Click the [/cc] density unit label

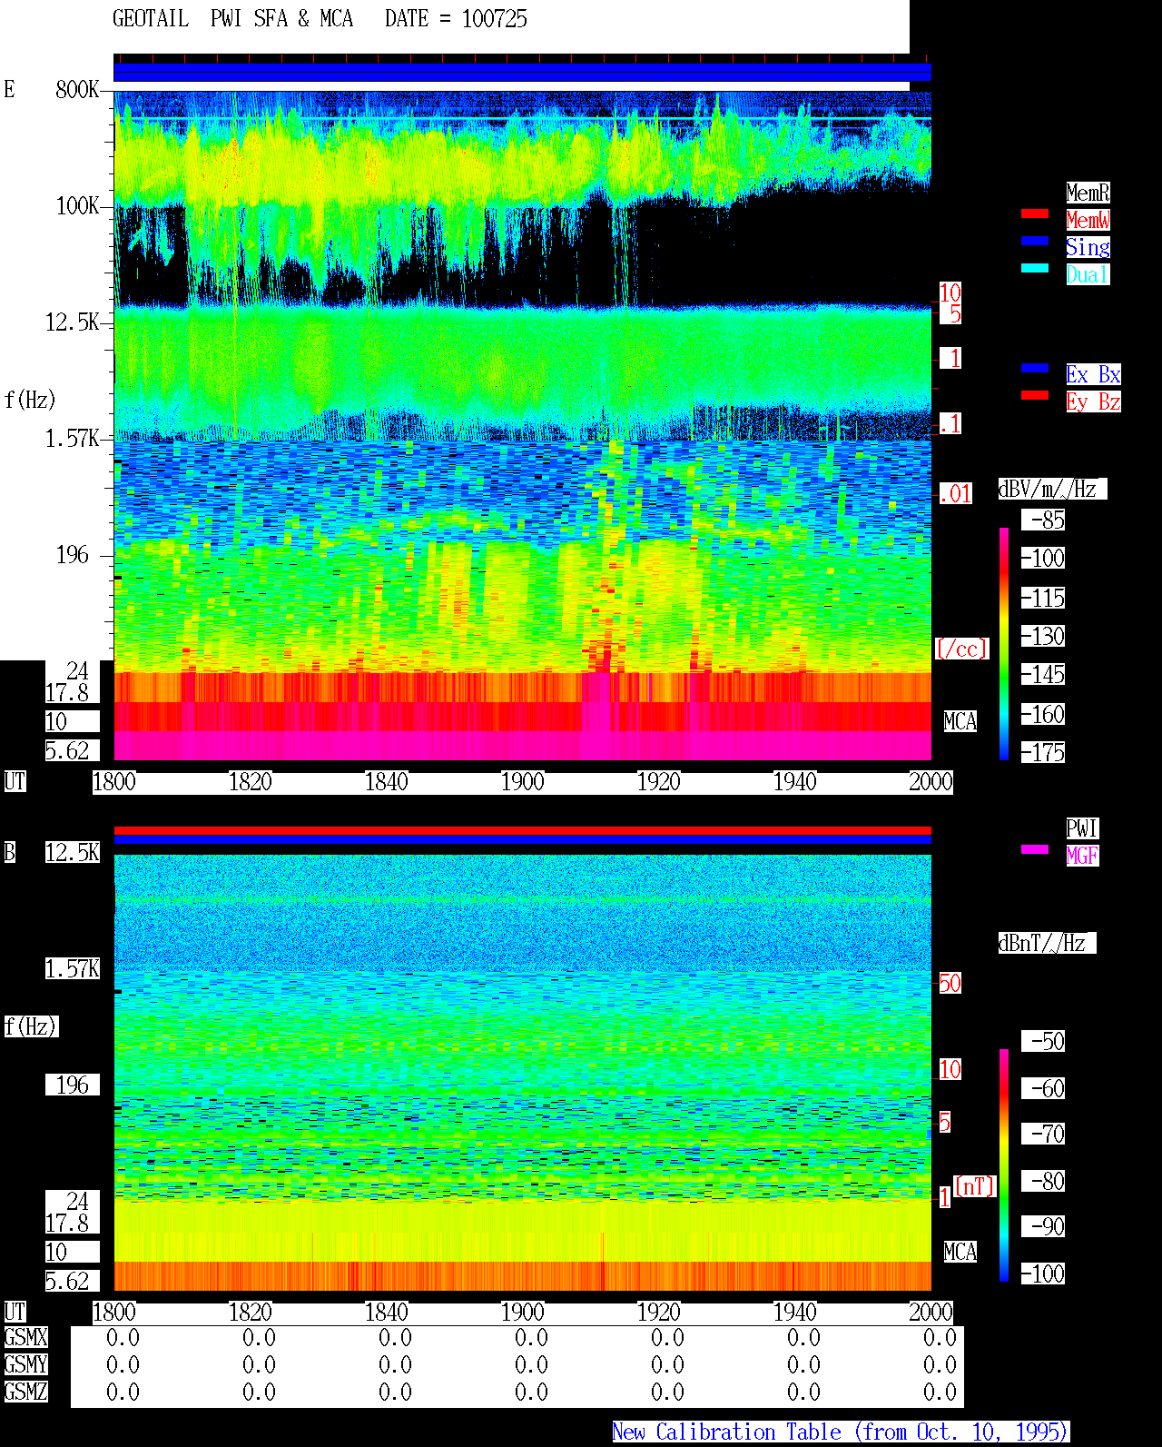pos(961,649)
